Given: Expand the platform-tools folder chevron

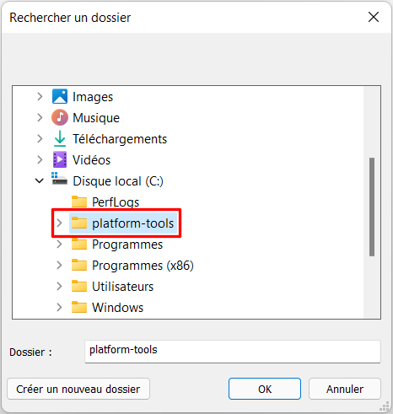Looking at the screenshot, I should 59,223.
